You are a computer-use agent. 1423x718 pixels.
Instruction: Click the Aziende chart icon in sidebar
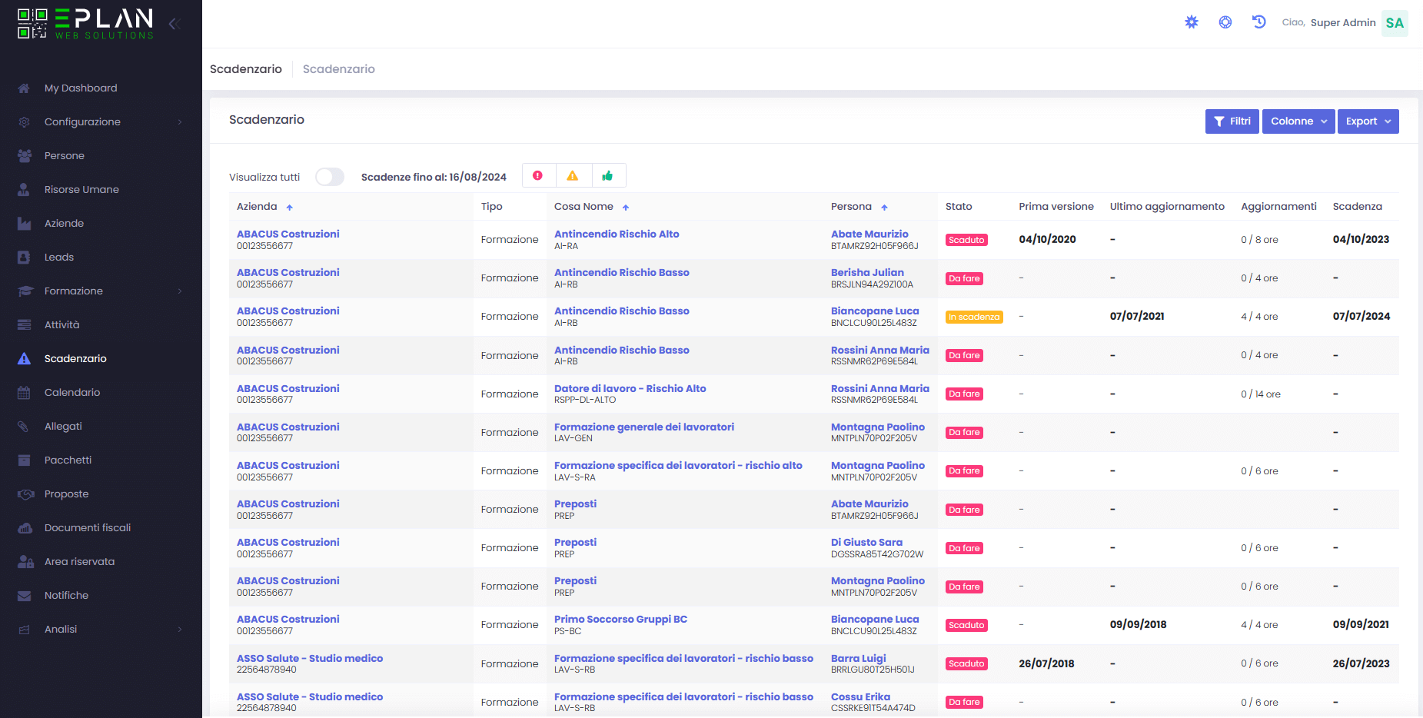pyautogui.click(x=25, y=224)
